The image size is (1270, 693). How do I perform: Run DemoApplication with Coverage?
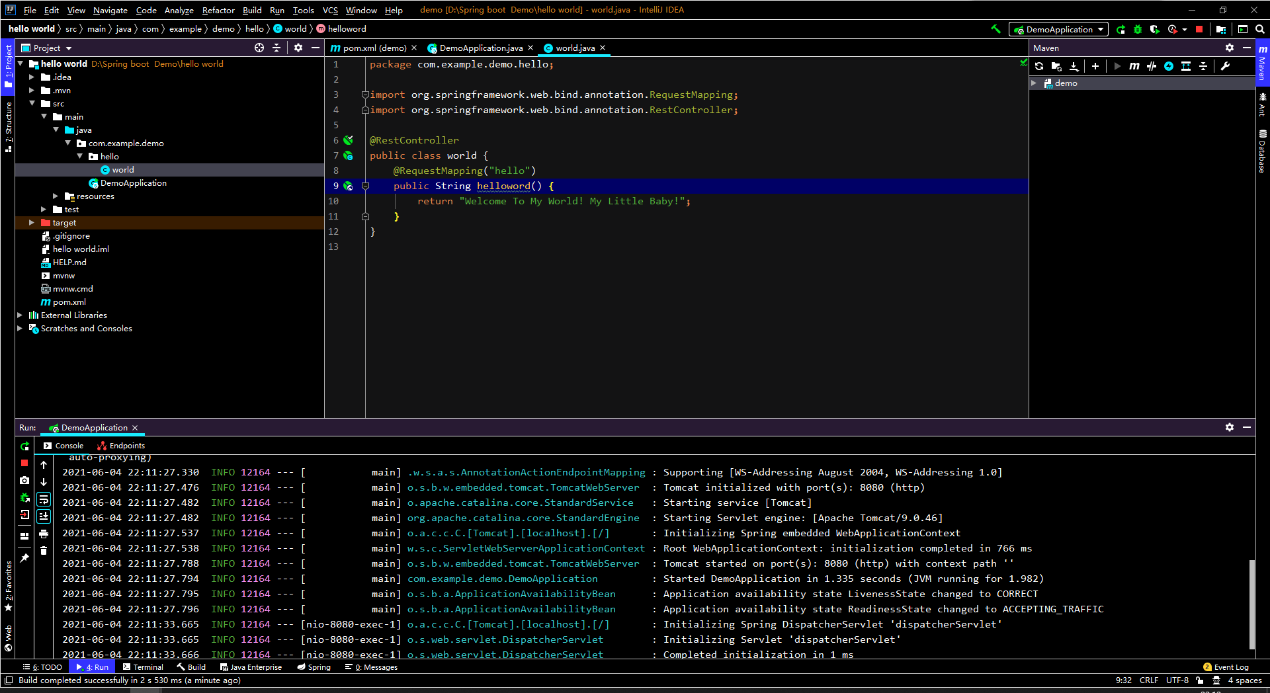click(1155, 29)
